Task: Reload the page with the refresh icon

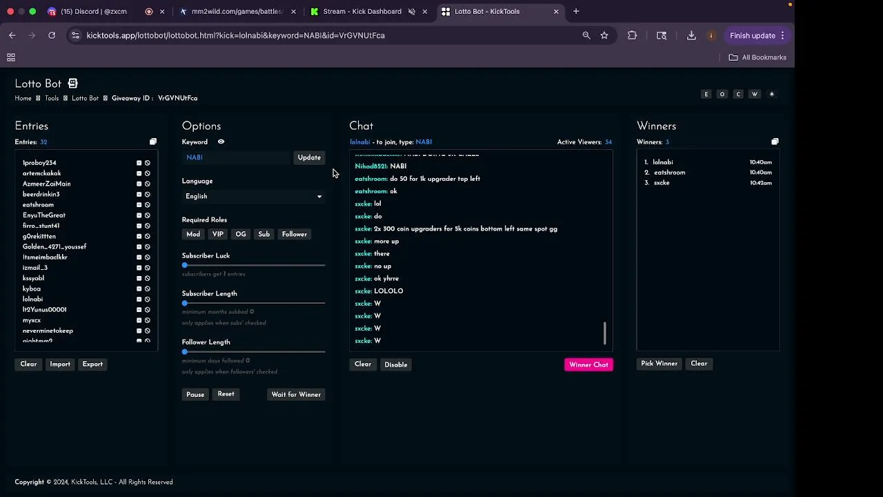Action: [52, 35]
